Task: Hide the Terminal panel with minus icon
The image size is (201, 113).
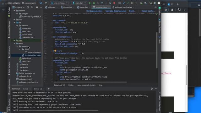Action: coord(156,89)
